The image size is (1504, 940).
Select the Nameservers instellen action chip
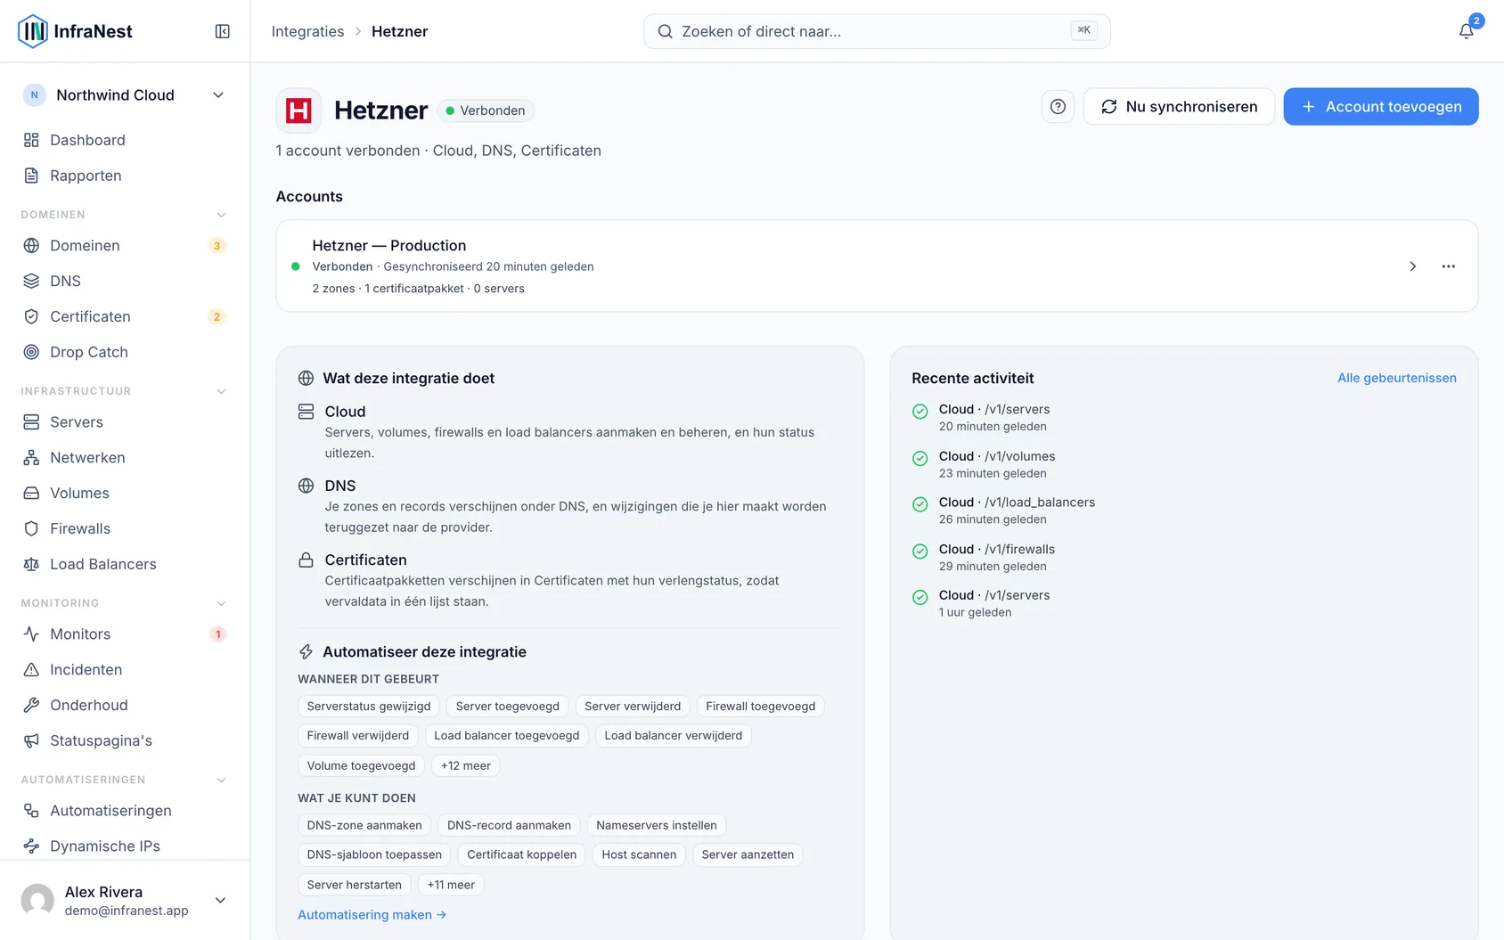(657, 825)
